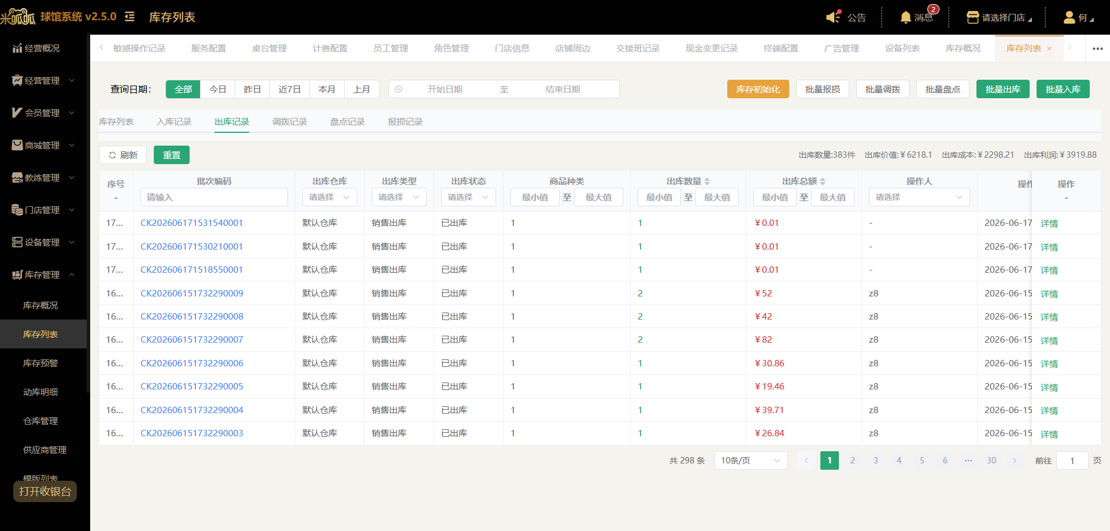Expand the 会员管理 sidebar menu
This screenshot has width=1110, height=531.
43,113
